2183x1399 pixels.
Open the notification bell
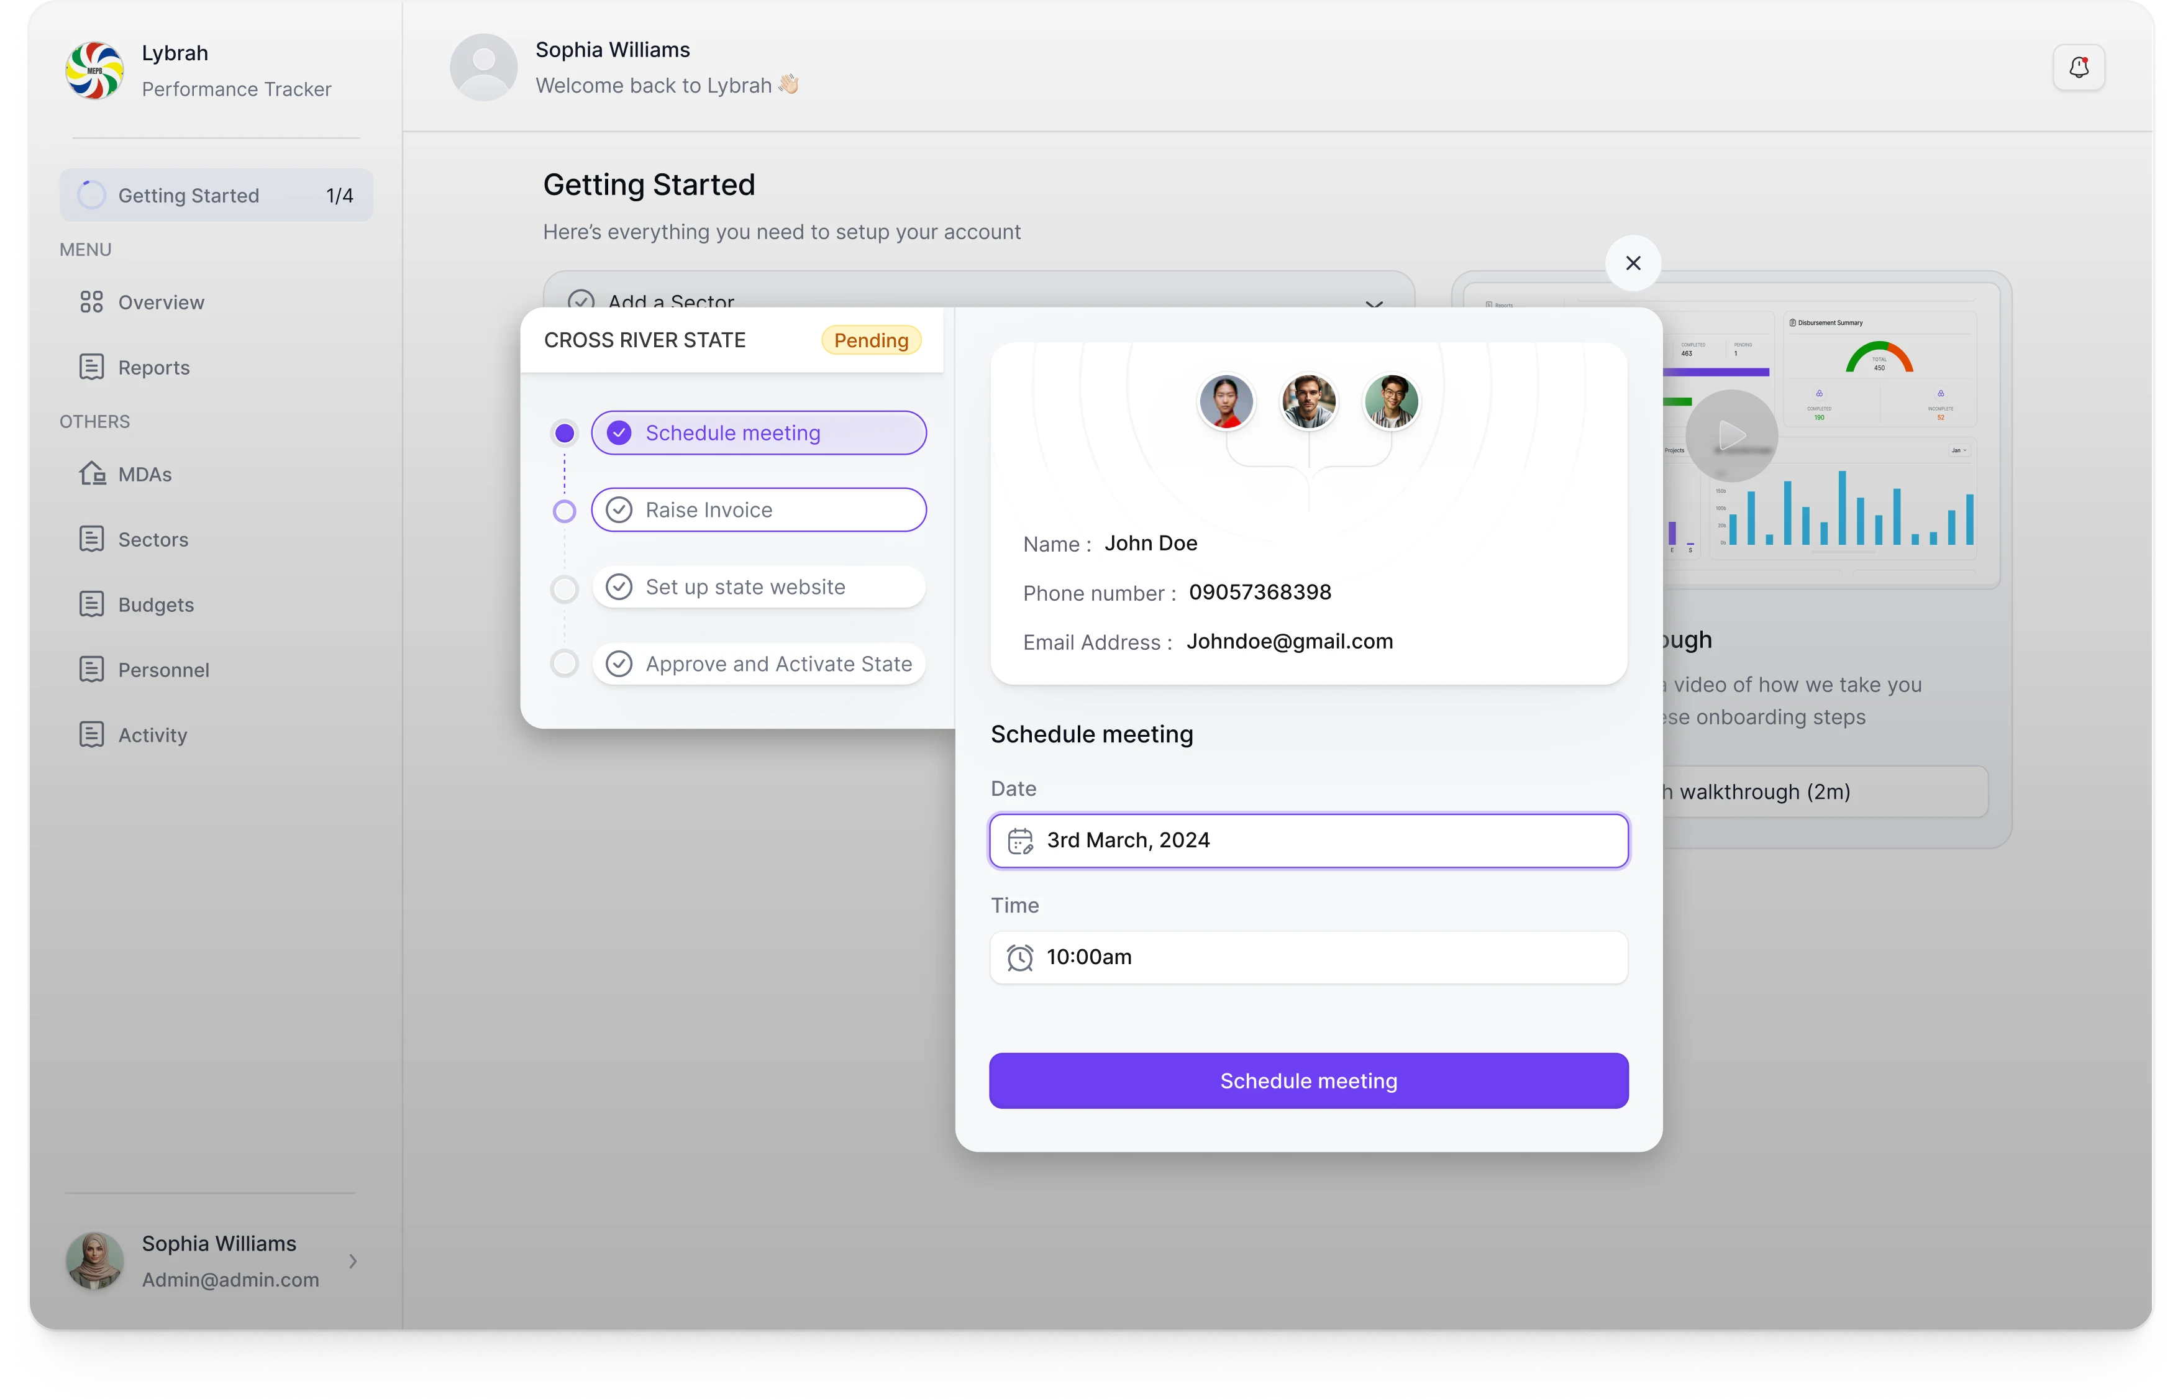(x=2079, y=67)
